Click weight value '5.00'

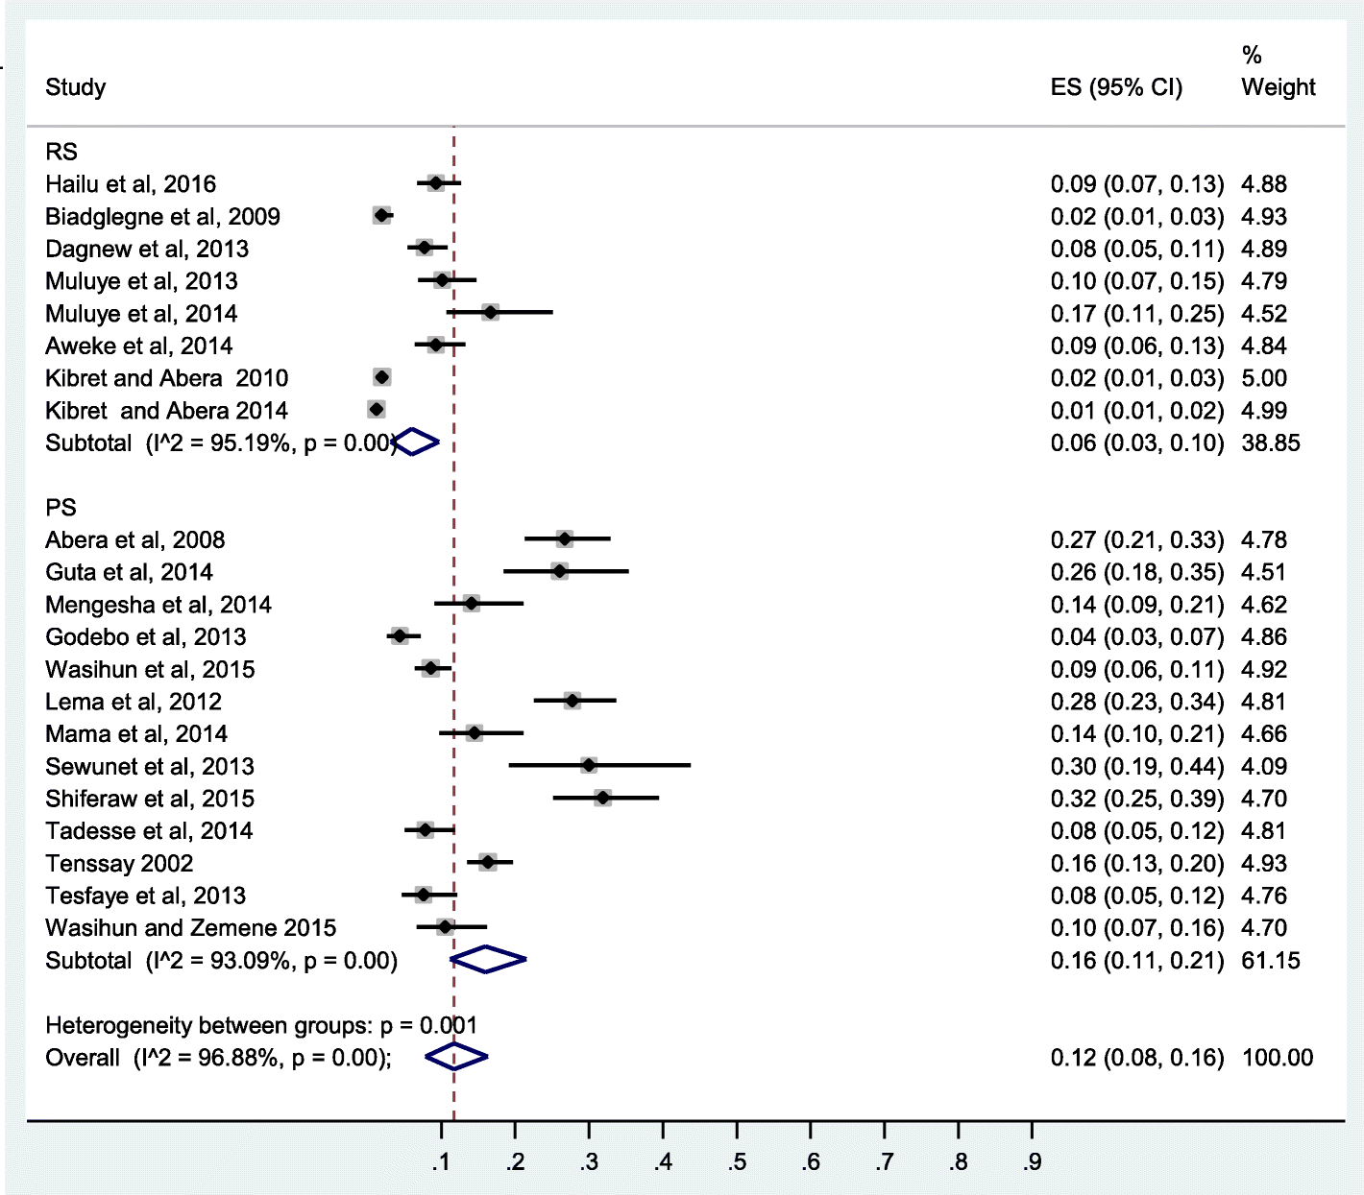1264,378
